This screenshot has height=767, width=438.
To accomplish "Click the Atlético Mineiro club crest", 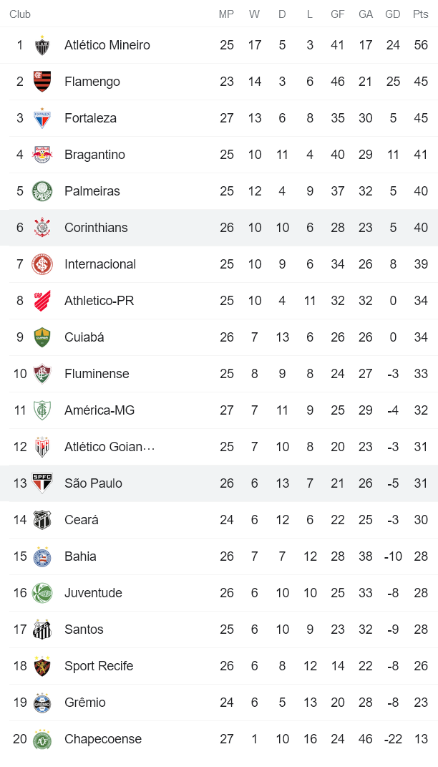I will 42,45.
